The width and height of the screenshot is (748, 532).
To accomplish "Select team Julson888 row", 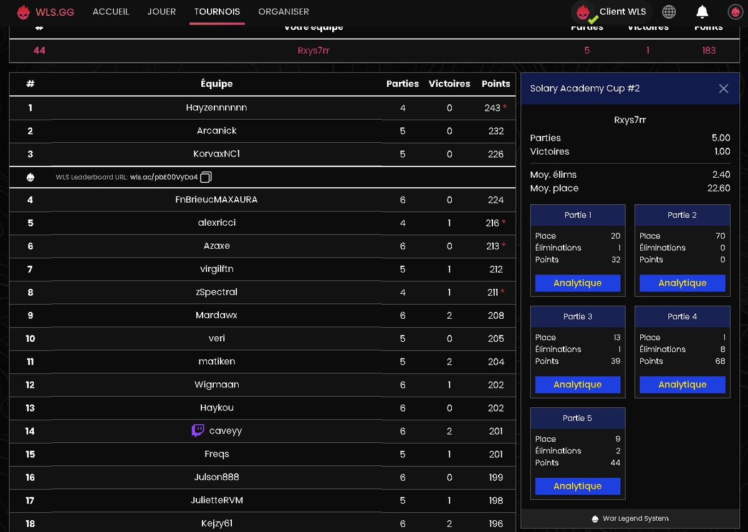I will click(262, 476).
